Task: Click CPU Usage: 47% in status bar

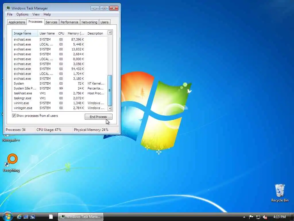Action: click(49, 130)
